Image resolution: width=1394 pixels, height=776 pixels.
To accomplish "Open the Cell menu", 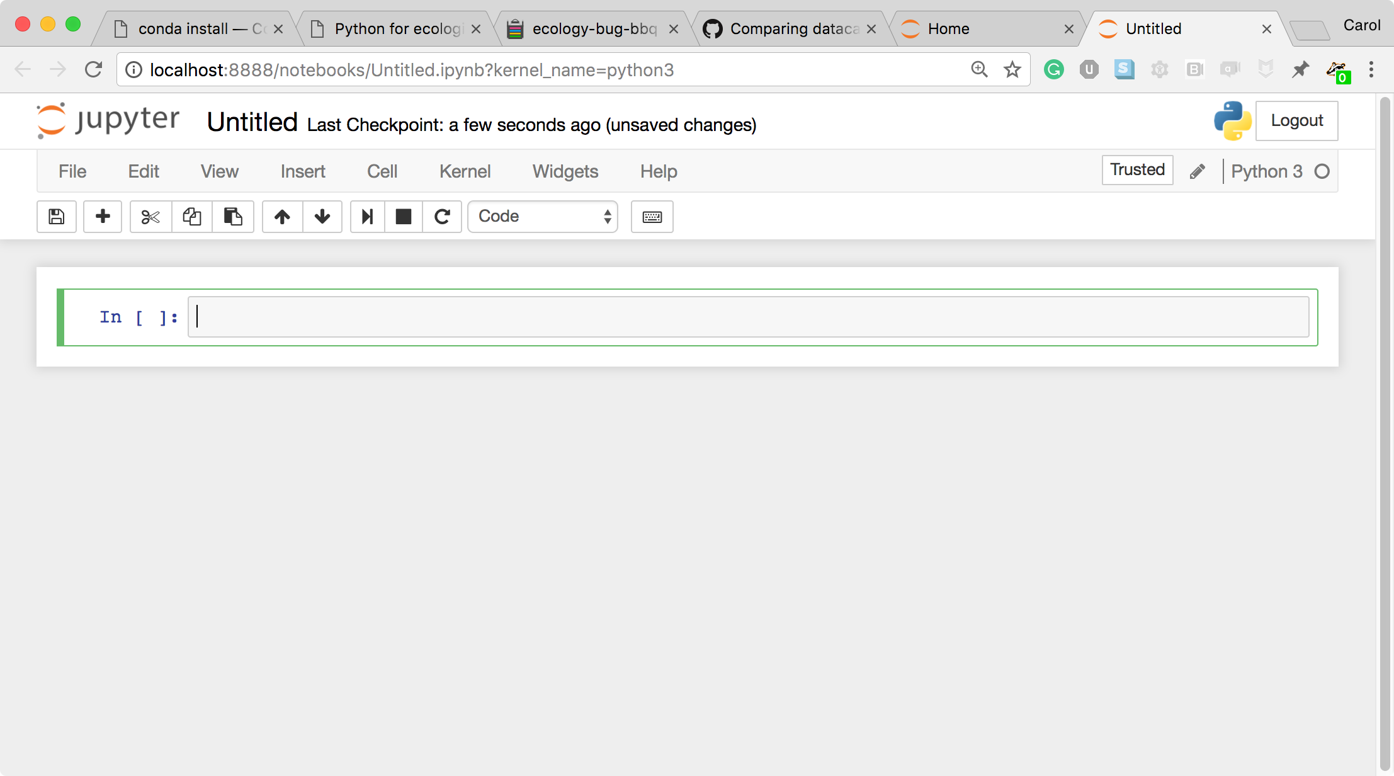I will [382, 171].
